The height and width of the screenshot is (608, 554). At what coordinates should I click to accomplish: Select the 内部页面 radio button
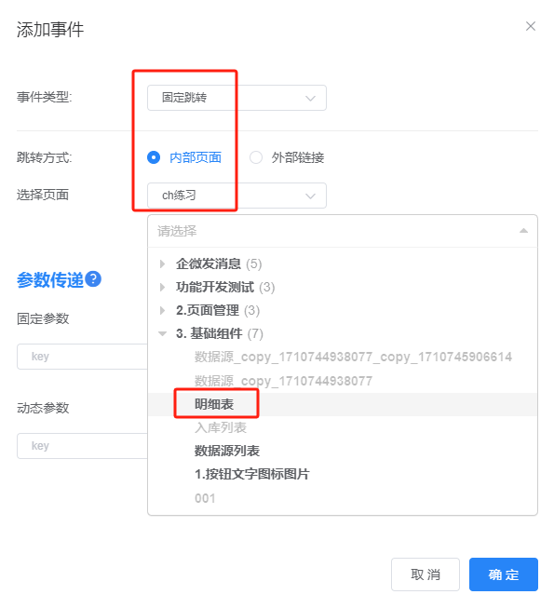pos(154,157)
